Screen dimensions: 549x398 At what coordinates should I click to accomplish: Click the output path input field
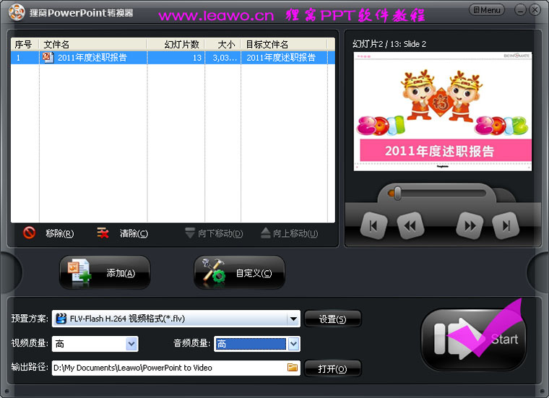coord(176,368)
